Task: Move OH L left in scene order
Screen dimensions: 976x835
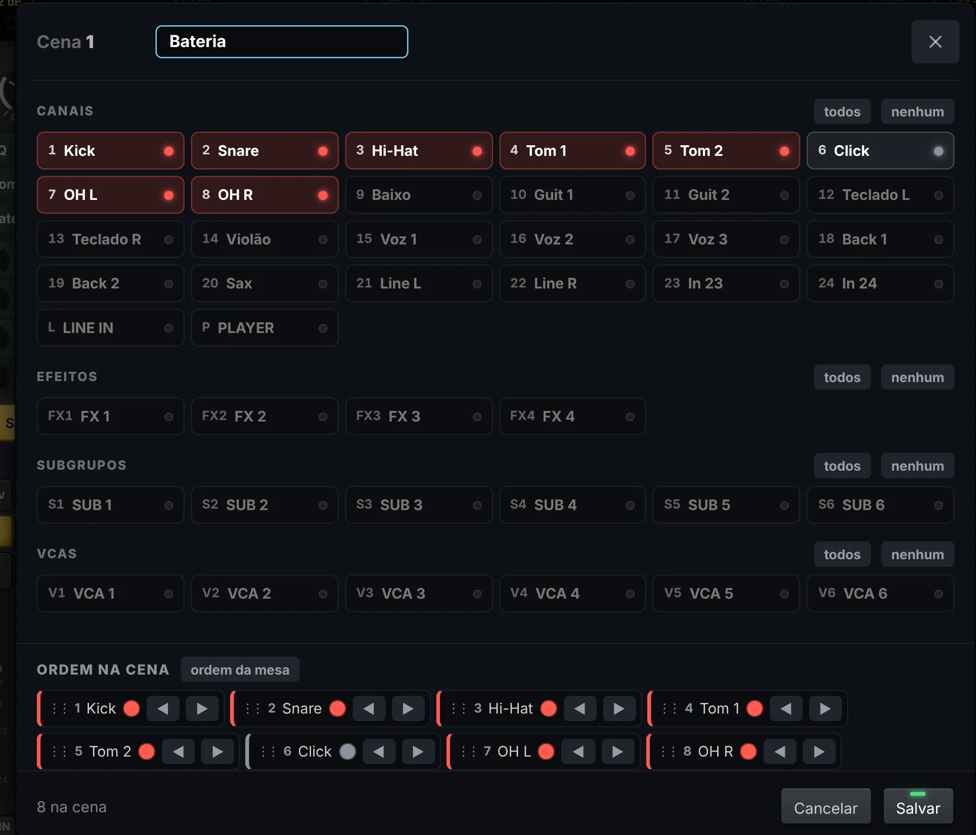Action: pos(578,752)
